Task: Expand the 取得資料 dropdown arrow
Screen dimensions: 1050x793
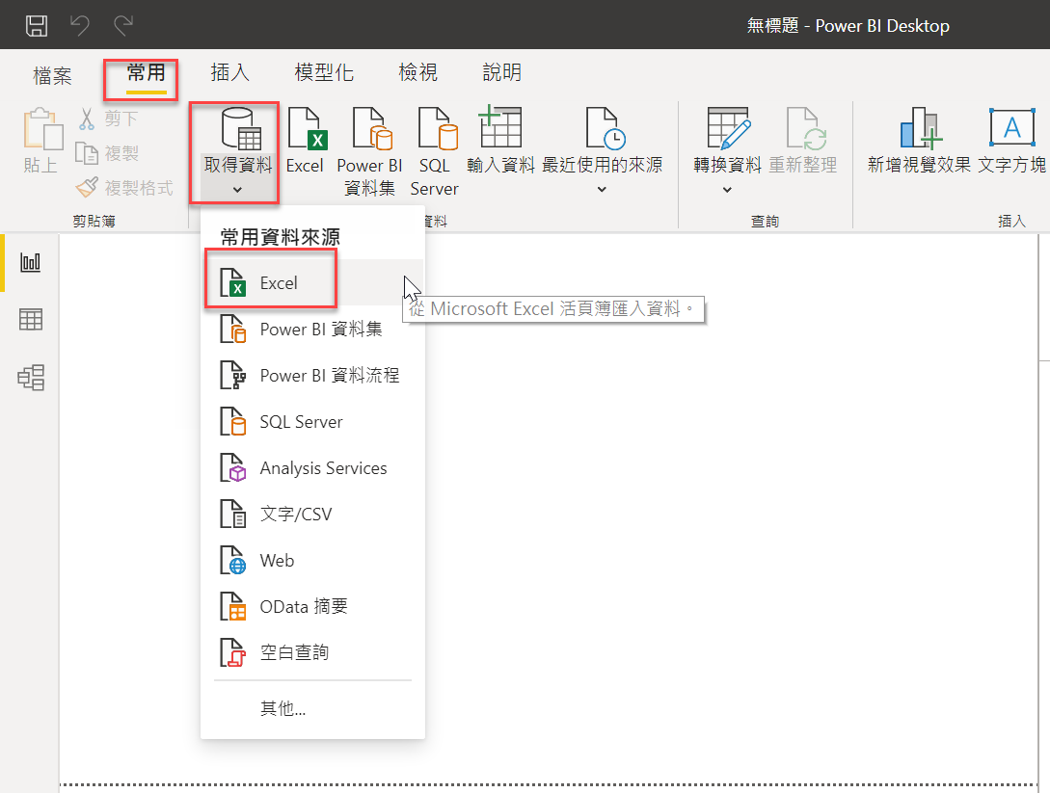Action: click(237, 190)
